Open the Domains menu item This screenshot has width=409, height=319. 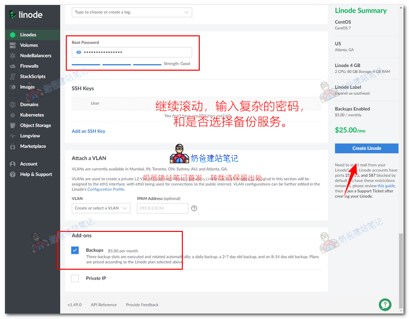click(29, 105)
